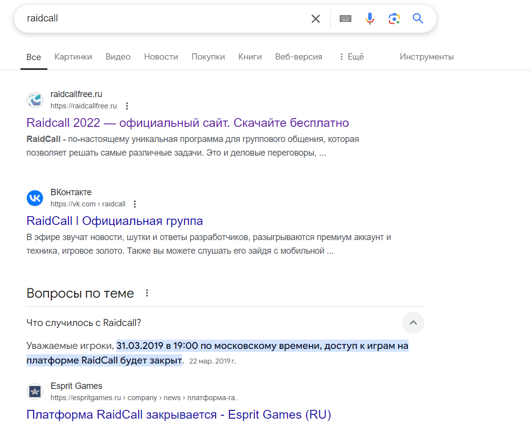The width and height of the screenshot is (531, 425).
Task: Open options menu for raidcallfree.ru result
Action: [127, 106]
